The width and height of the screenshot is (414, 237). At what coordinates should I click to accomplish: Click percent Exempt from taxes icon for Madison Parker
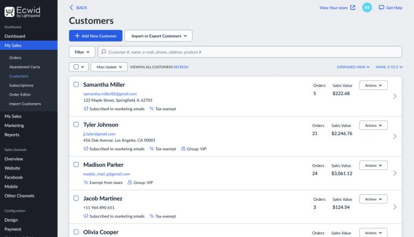(86, 182)
